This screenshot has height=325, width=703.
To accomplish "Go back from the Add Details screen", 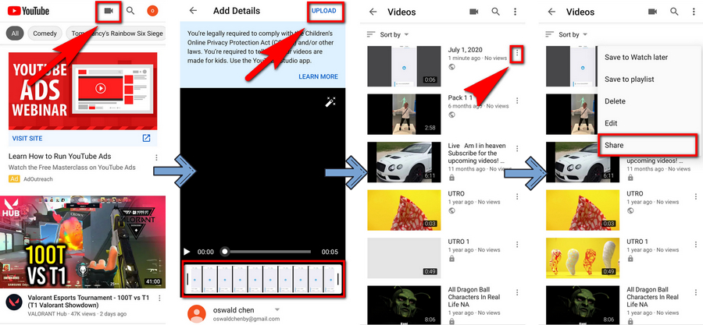I will (x=193, y=11).
